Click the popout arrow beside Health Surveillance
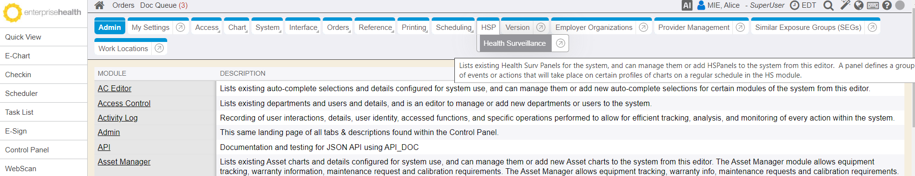The height and width of the screenshot is (176, 915). point(560,43)
